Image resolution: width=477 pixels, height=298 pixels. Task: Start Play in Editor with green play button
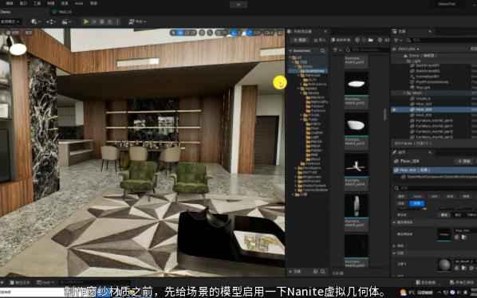tap(86, 22)
